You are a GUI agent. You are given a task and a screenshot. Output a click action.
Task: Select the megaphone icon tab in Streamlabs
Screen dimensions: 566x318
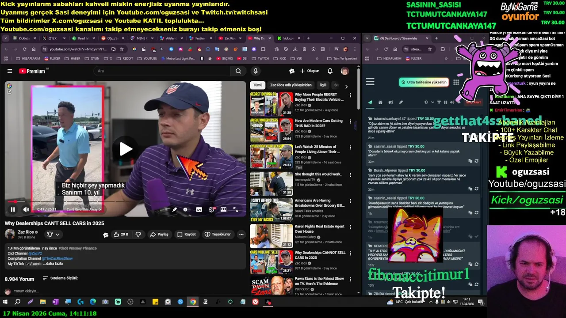point(390,102)
